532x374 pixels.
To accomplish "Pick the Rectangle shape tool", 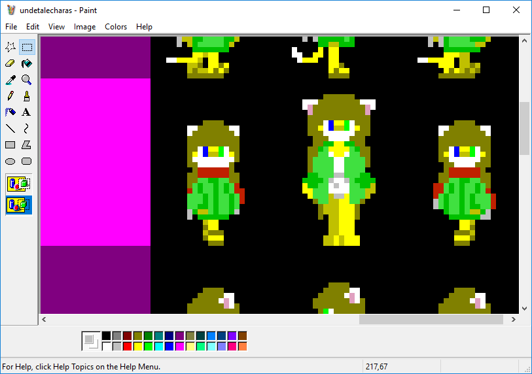I will (10, 144).
